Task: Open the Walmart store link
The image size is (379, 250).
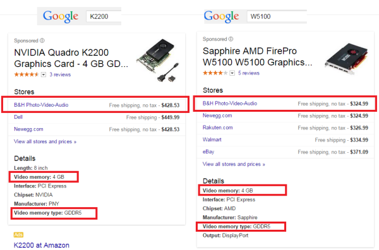Action: pyautogui.click(x=212, y=140)
